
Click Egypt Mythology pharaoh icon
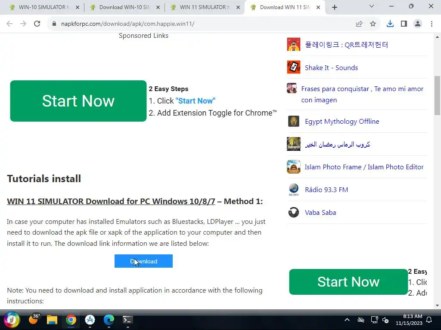[294, 121]
